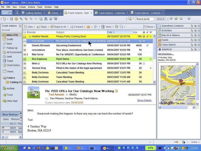Click the Lotus Quickr icon
This screenshot has height=151, width=201.
[160, 45]
